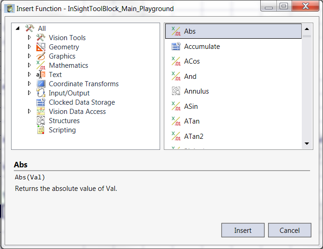Viewport: 323px width, 249px height.
Task: Click the Accumulate function icon
Action: pyautogui.click(x=176, y=47)
